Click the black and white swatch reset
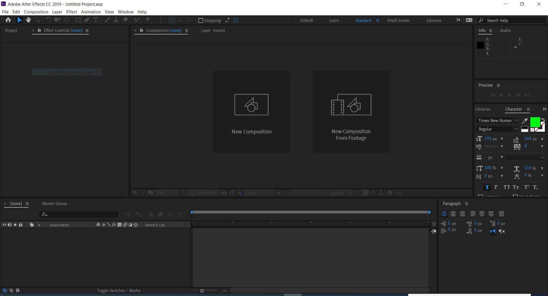 pos(524,129)
